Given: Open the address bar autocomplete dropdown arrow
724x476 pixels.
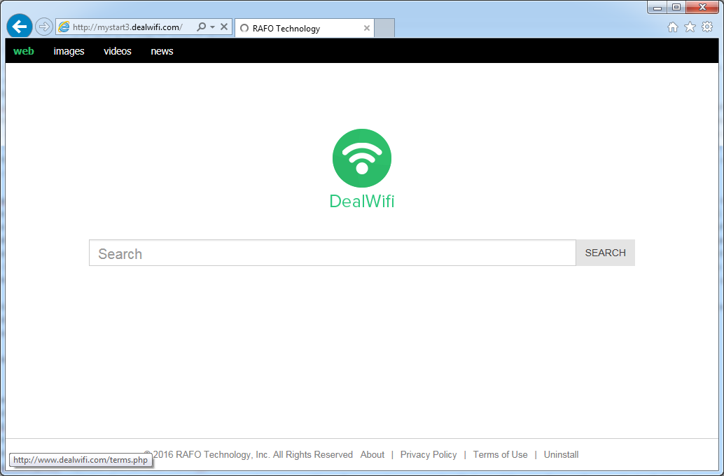Looking at the screenshot, I should (212, 27).
